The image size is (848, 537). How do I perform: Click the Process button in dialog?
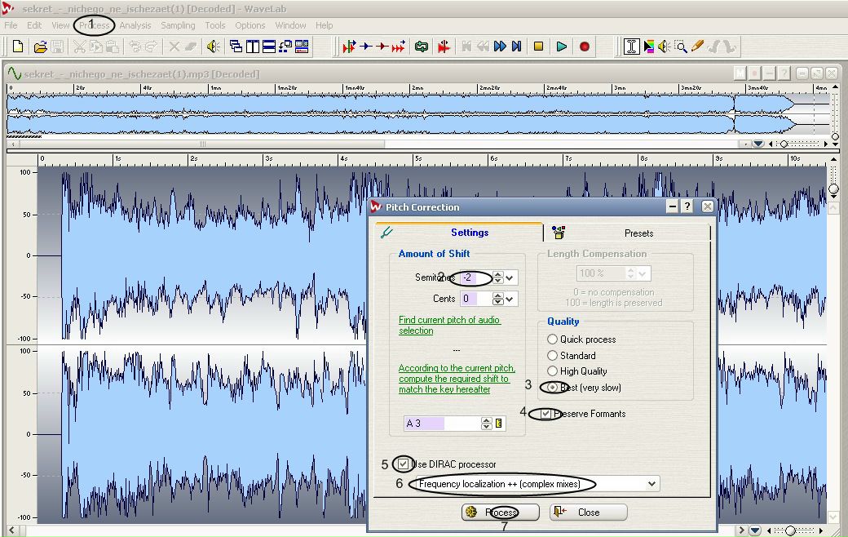tap(501, 512)
